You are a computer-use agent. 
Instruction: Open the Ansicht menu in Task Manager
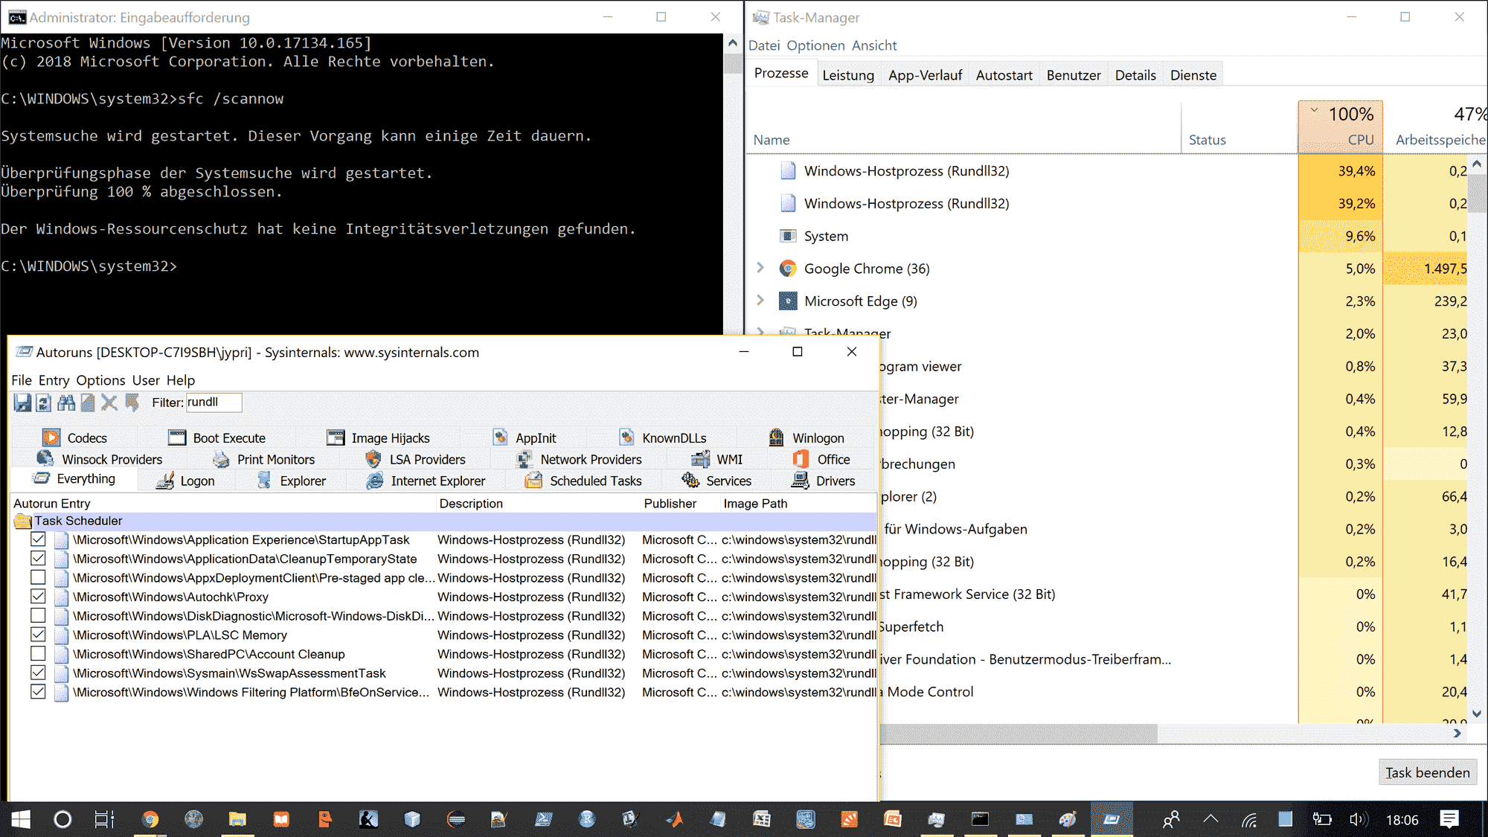click(x=874, y=45)
